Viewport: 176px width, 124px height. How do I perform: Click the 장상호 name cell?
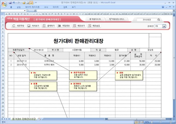pyautogui.click(x=150, y=50)
